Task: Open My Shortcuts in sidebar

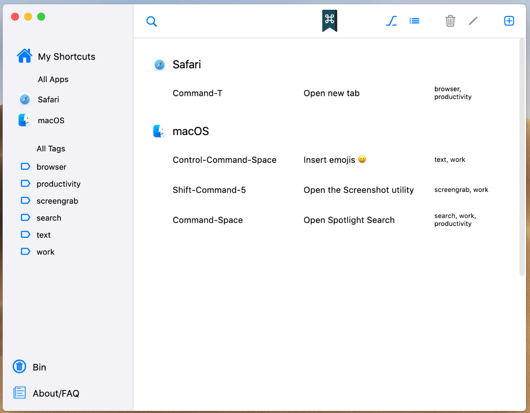Action: (x=67, y=56)
